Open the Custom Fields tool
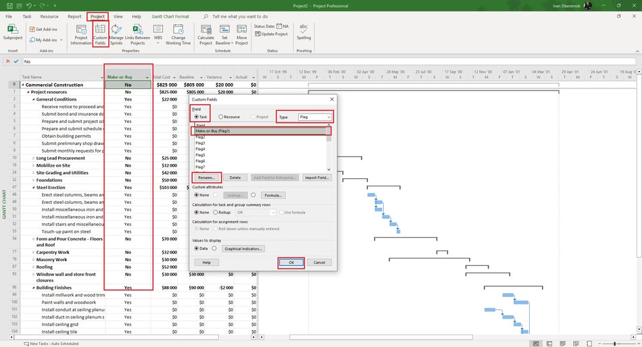 click(x=100, y=34)
